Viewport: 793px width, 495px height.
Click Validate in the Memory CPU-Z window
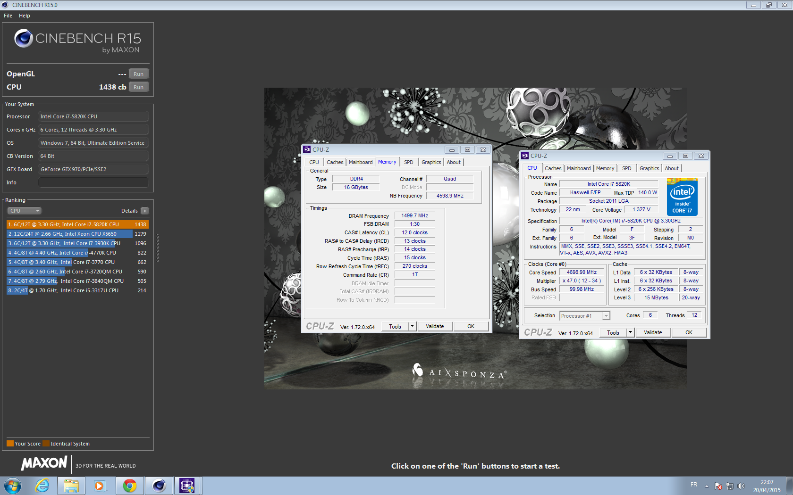tap(435, 326)
